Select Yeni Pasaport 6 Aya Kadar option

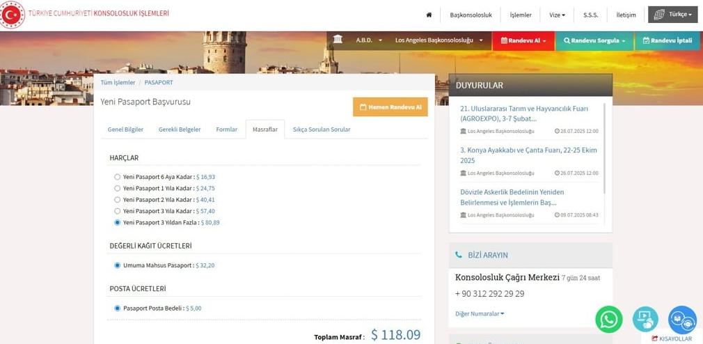(x=118, y=177)
